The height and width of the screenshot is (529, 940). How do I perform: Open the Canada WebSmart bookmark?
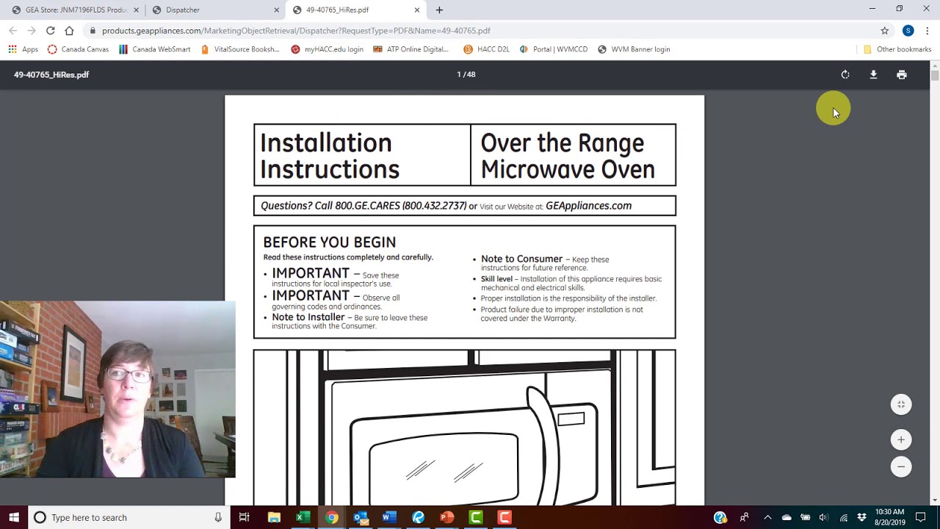point(154,49)
